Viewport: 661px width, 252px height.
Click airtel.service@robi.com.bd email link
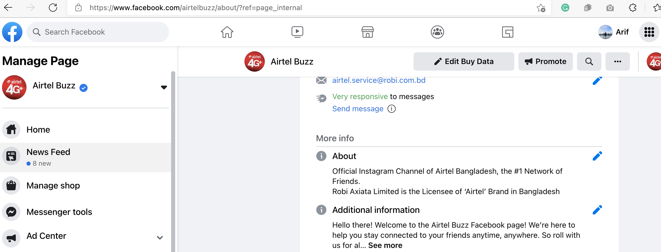[379, 81]
